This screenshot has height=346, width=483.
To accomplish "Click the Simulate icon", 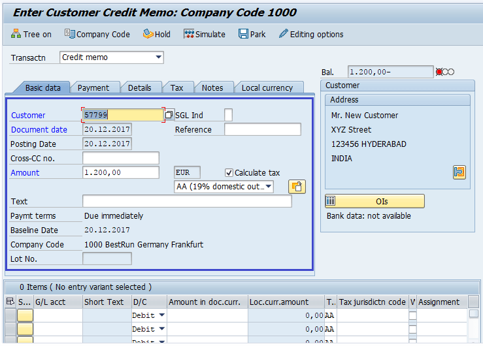I will coord(189,34).
